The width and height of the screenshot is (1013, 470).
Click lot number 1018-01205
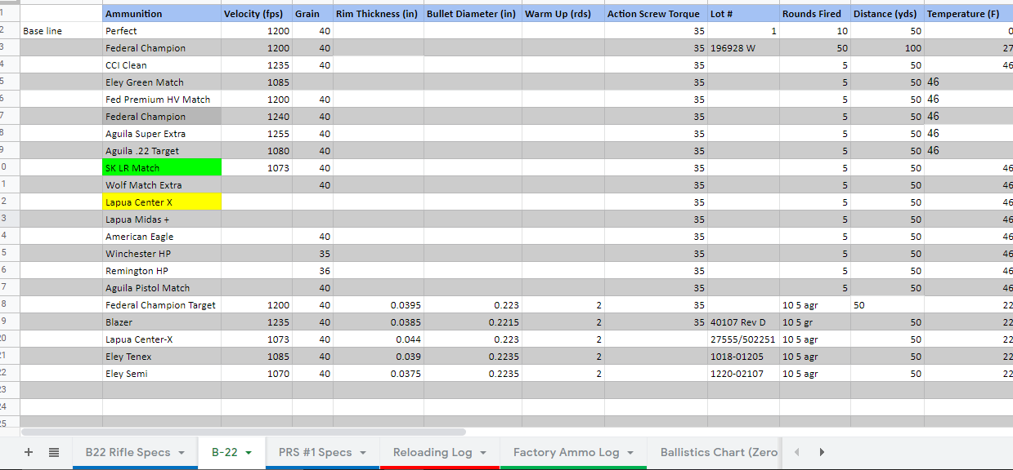tap(743, 357)
